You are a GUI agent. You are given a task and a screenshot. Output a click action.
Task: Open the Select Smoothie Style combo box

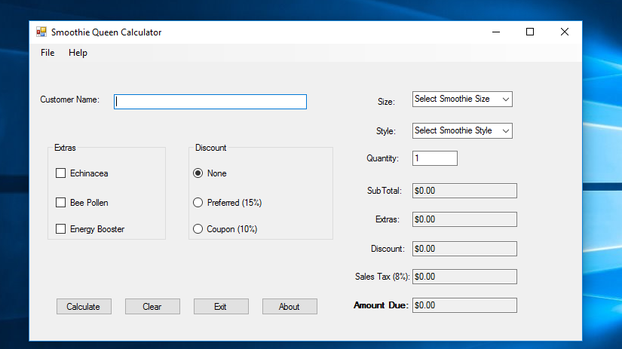pos(462,131)
